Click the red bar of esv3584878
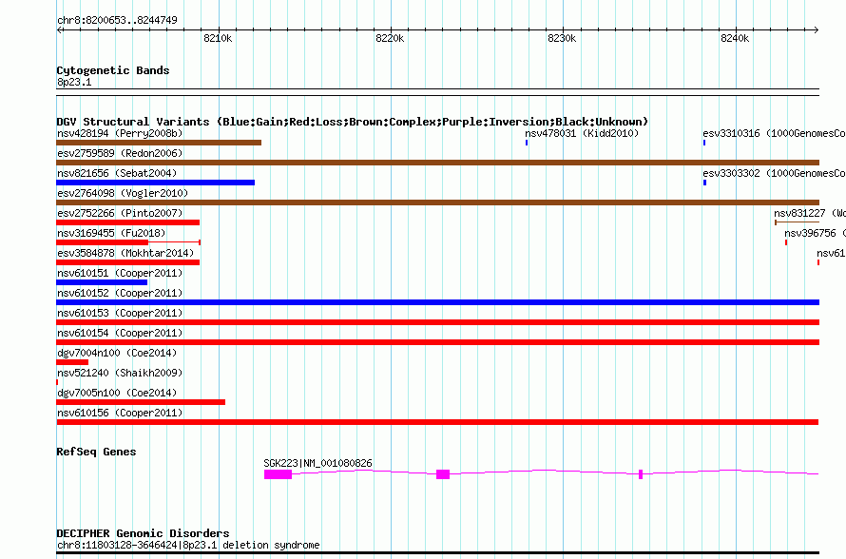The height and width of the screenshot is (559, 846). tap(128, 262)
